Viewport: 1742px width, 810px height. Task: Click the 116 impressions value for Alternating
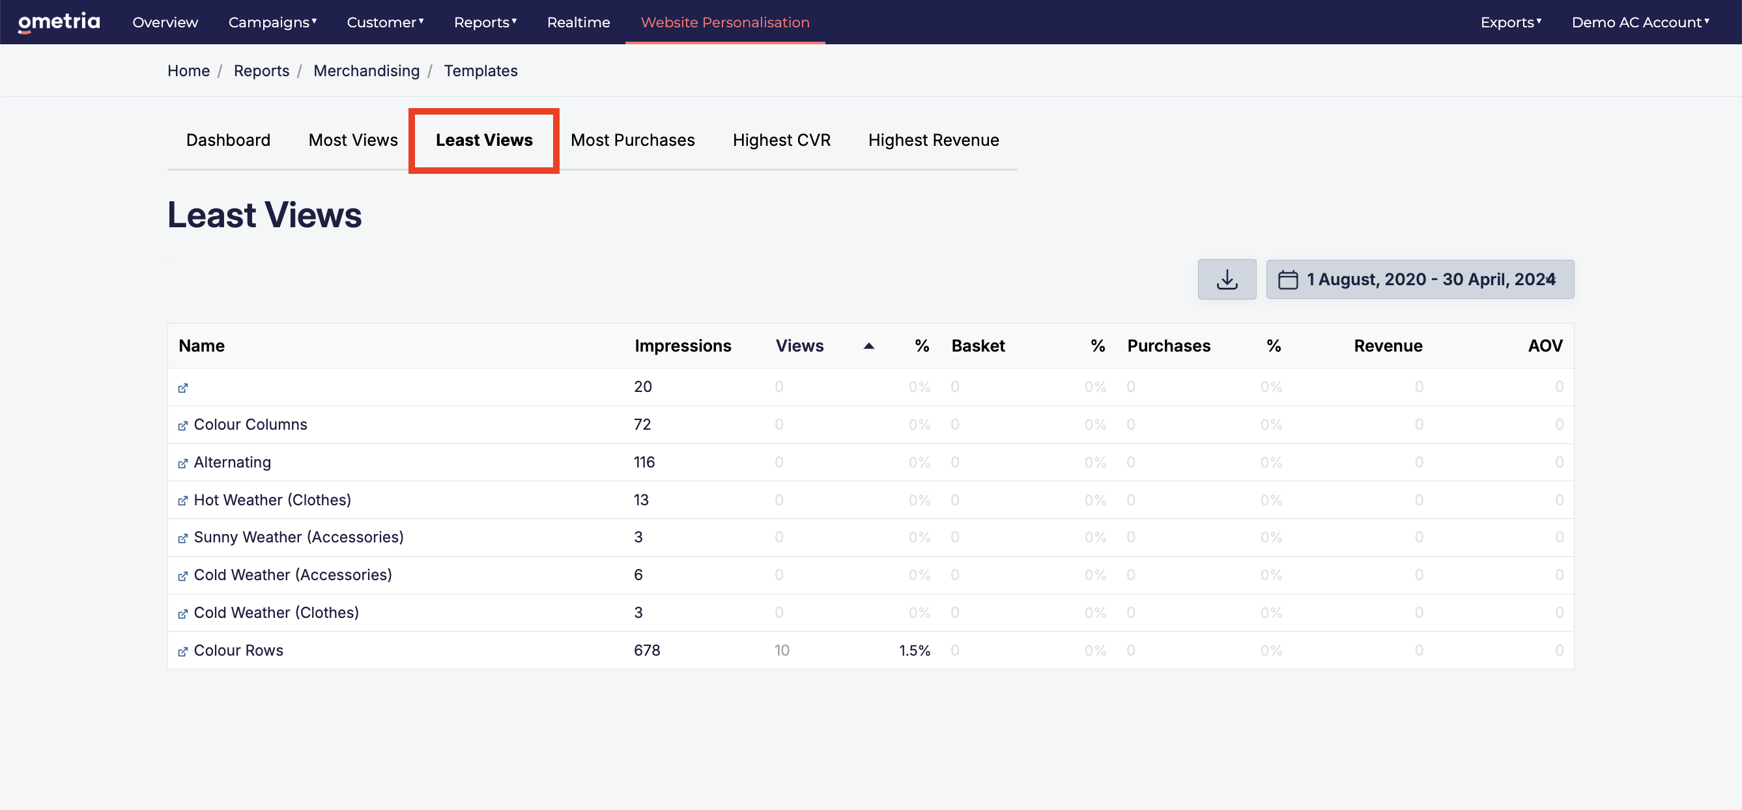pos(644,462)
